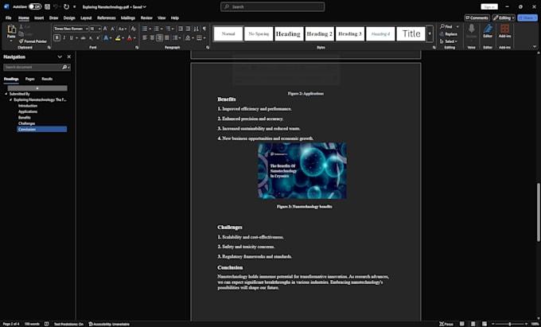Center align text

(x=152, y=38)
